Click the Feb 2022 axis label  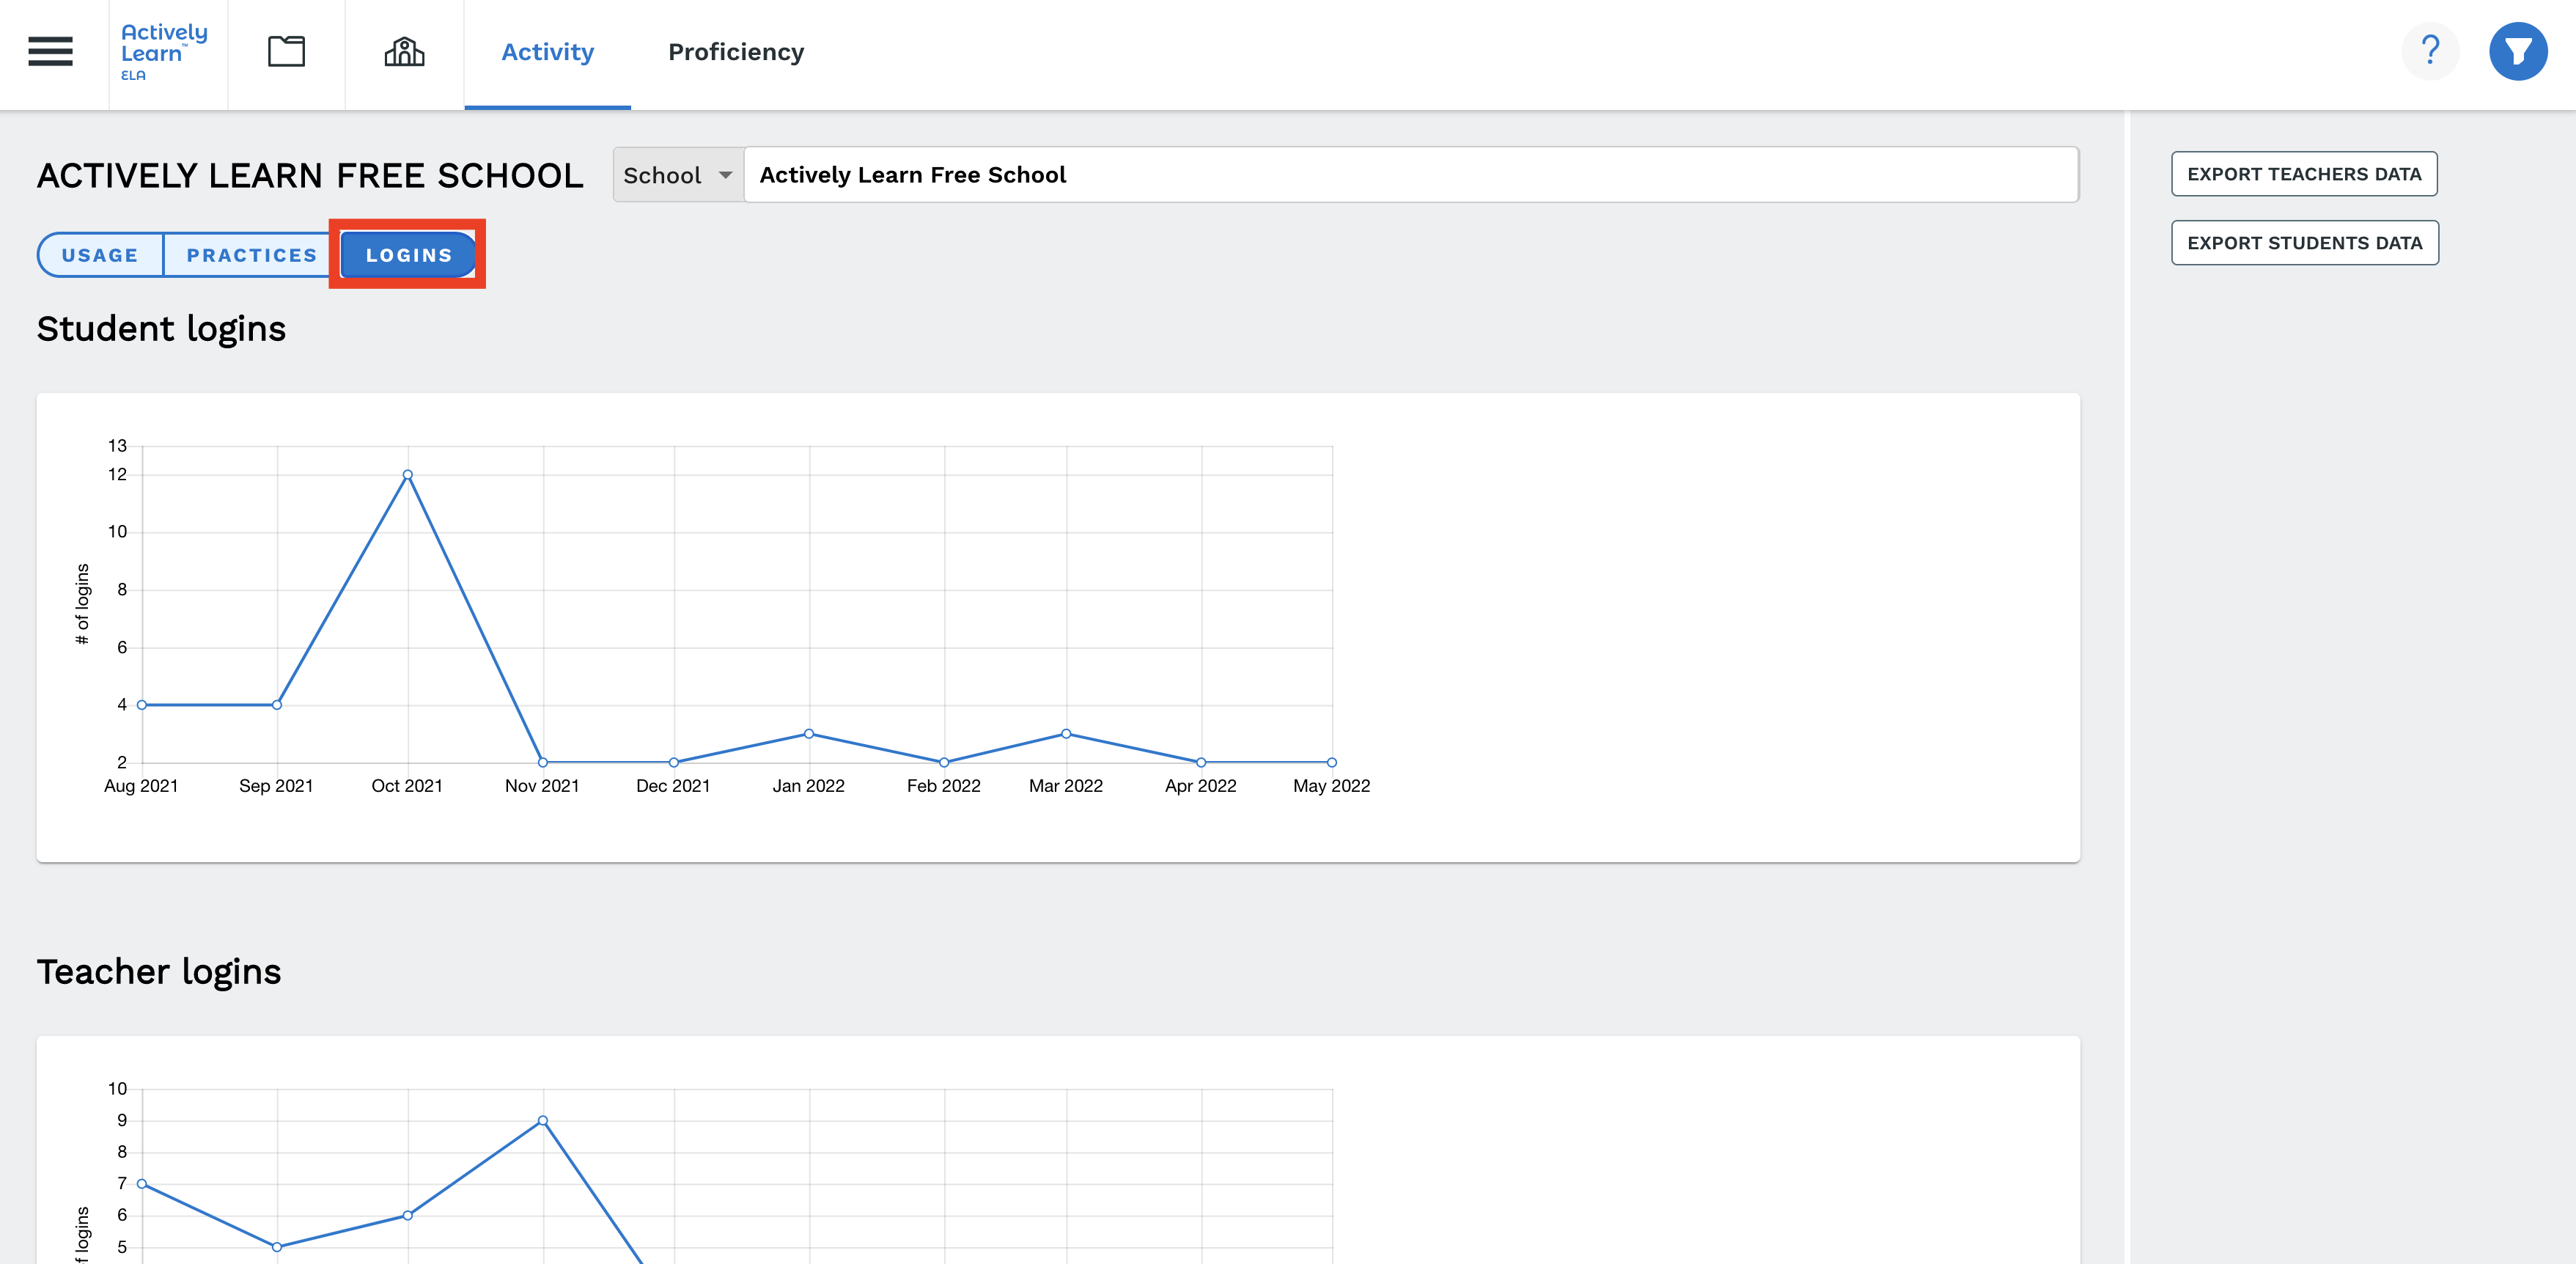944,786
